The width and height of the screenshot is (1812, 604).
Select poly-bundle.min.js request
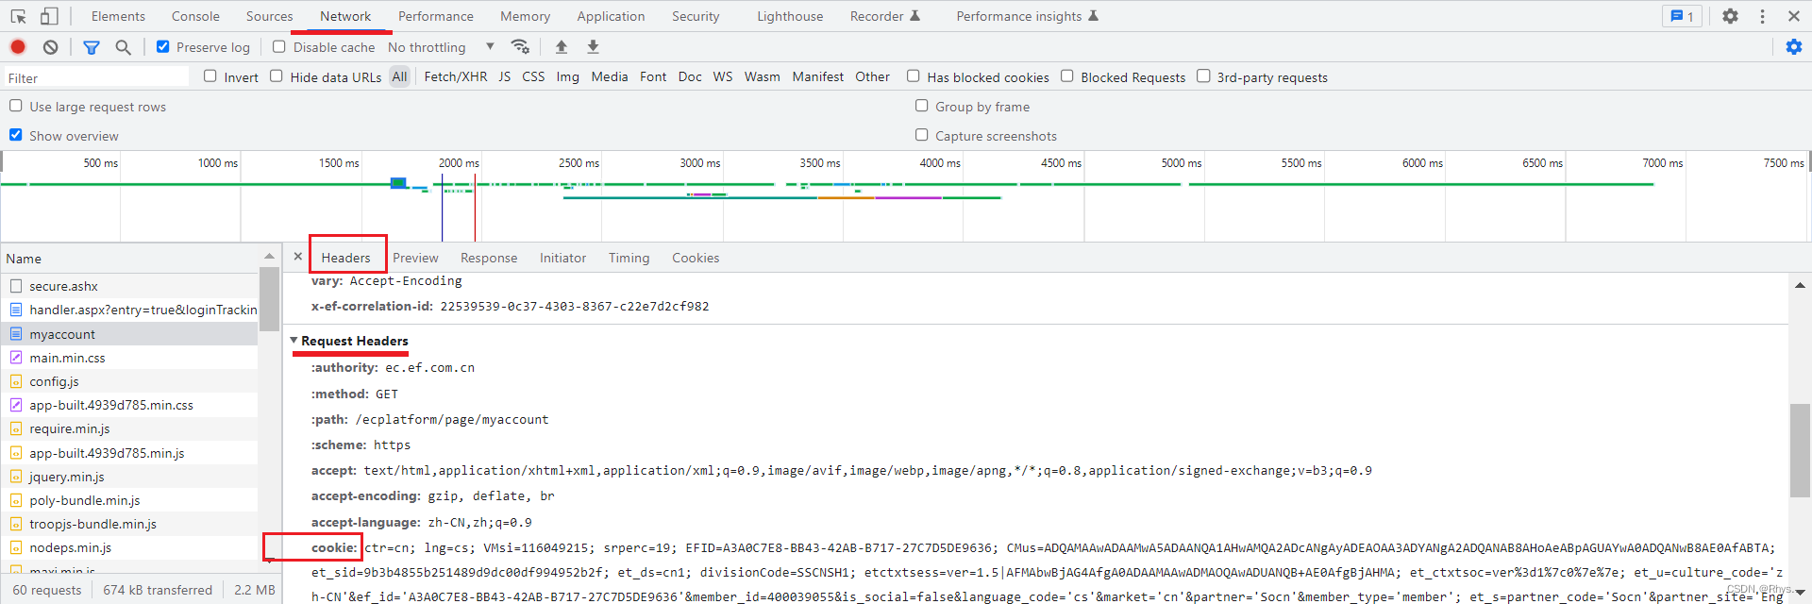129,500
